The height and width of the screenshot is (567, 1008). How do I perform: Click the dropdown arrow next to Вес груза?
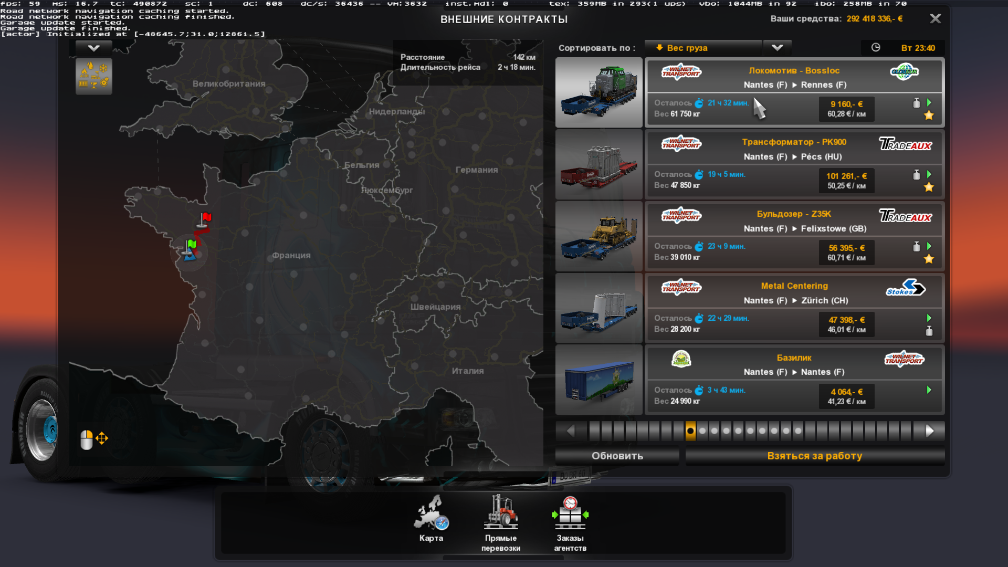tap(777, 48)
